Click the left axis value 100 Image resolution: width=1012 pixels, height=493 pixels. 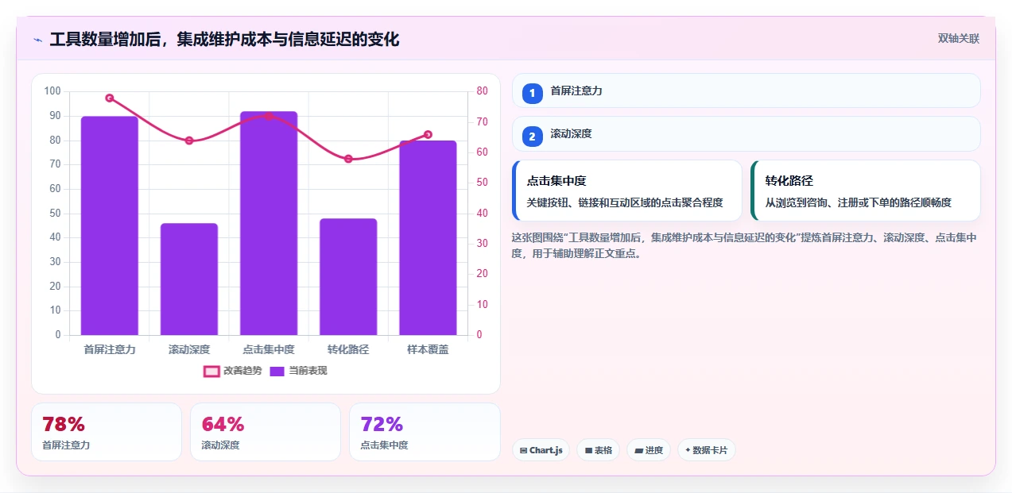click(x=52, y=91)
